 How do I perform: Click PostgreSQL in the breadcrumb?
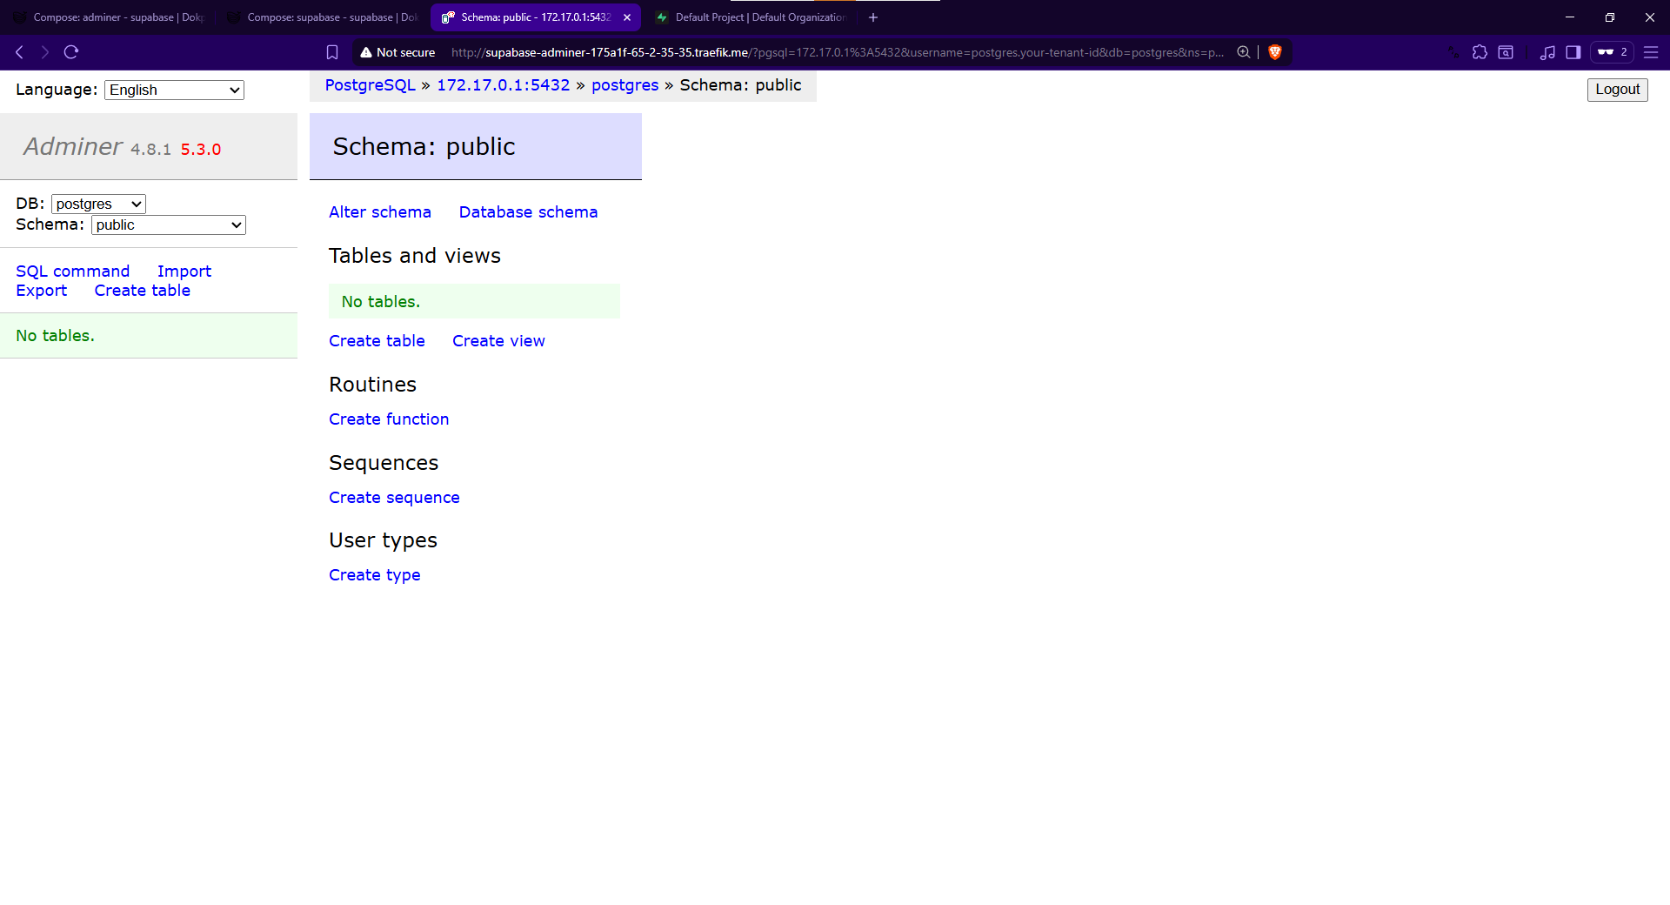370,85
